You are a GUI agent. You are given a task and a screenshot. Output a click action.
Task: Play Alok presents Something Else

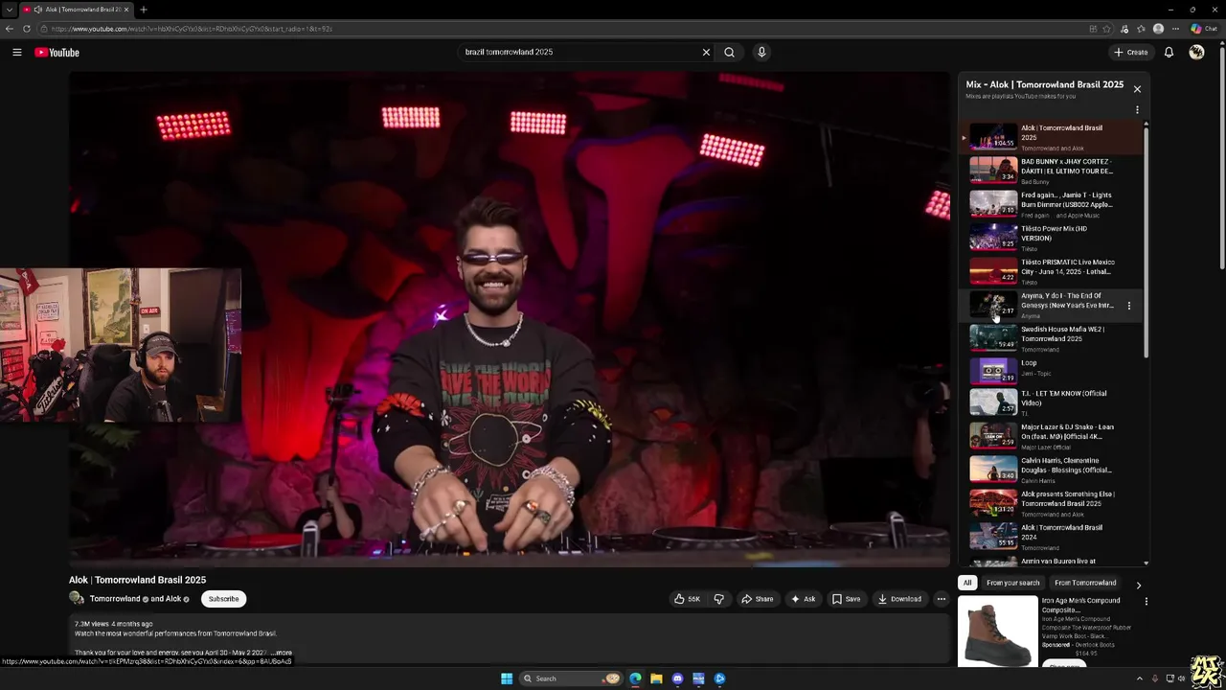click(1051, 502)
